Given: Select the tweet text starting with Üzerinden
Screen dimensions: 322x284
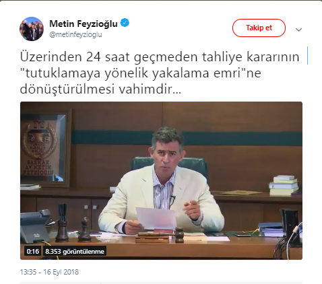Looking at the screenshot, I should click(x=160, y=73).
